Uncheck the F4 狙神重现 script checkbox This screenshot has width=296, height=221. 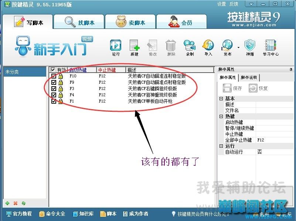click(x=54, y=95)
